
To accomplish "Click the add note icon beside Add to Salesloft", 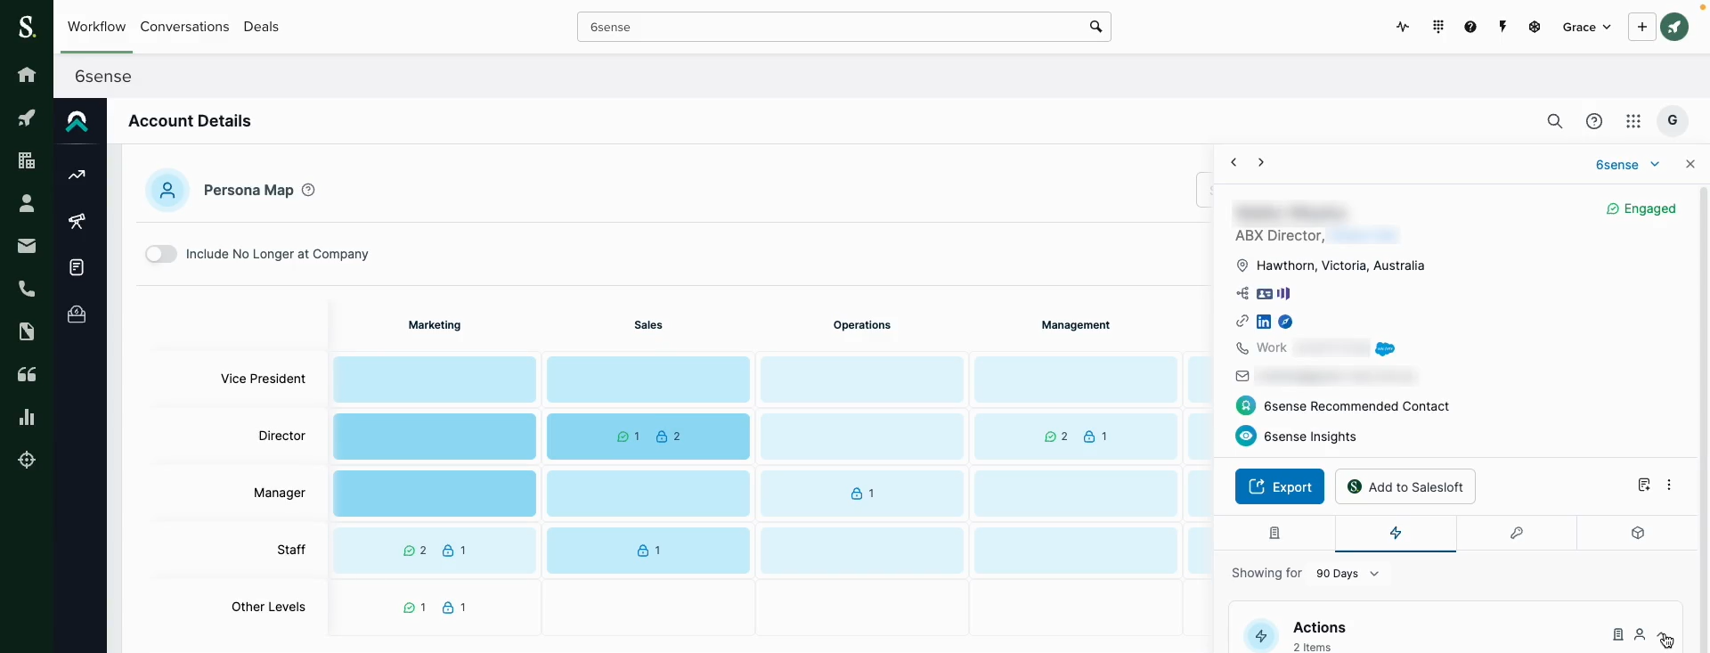I will (x=1644, y=486).
